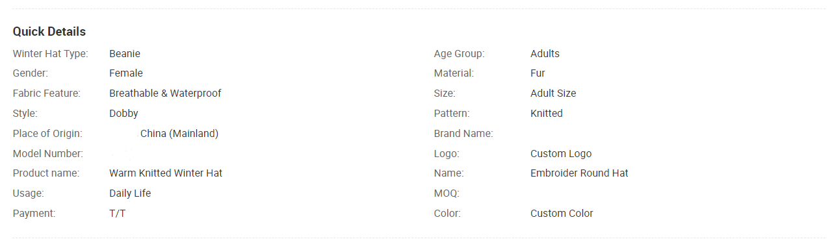Select the Custom Logo value
This screenshot has height=248, width=832.
click(x=561, y=154)
